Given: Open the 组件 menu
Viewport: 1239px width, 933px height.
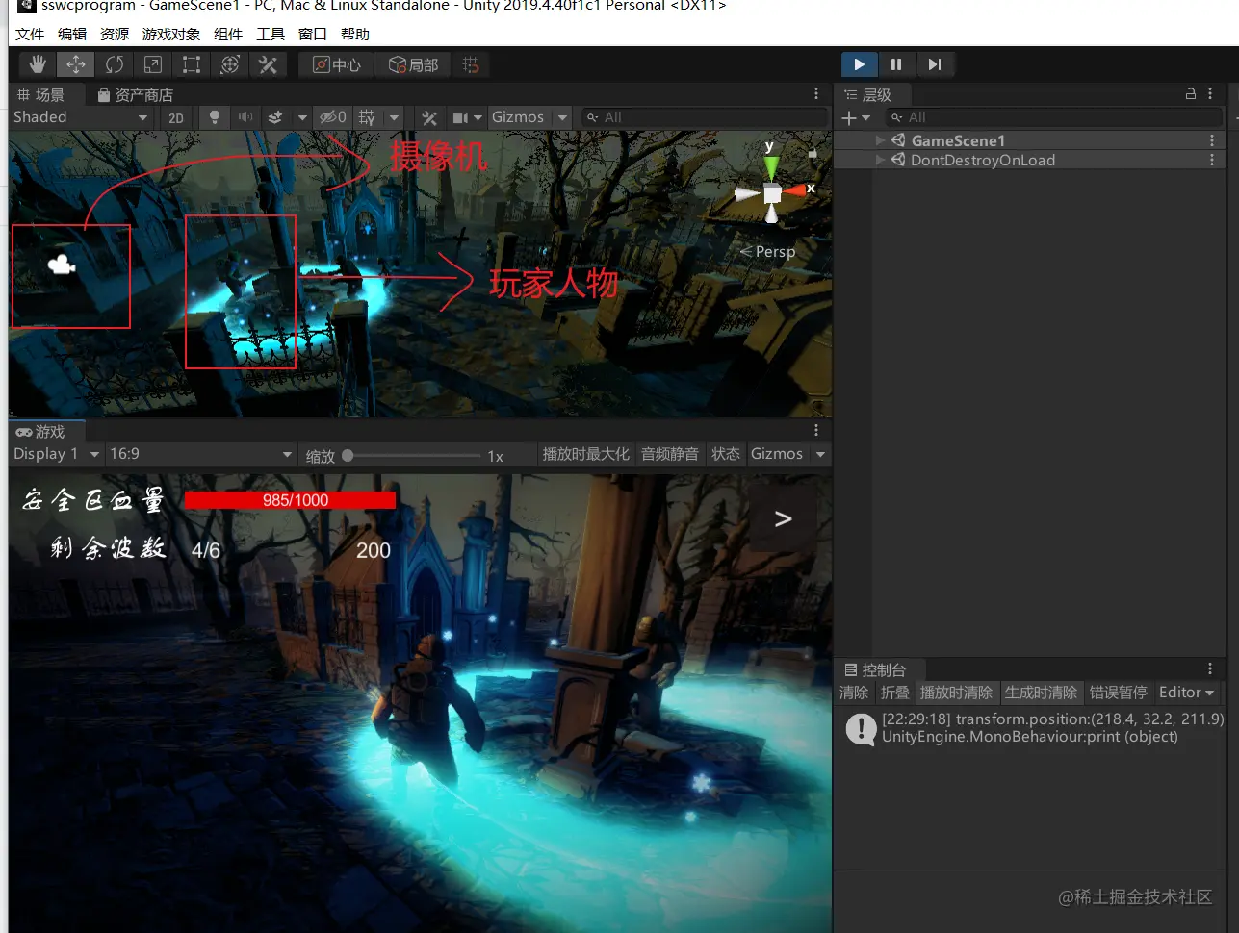Looking at the screenshot, I should click(228, 34).
